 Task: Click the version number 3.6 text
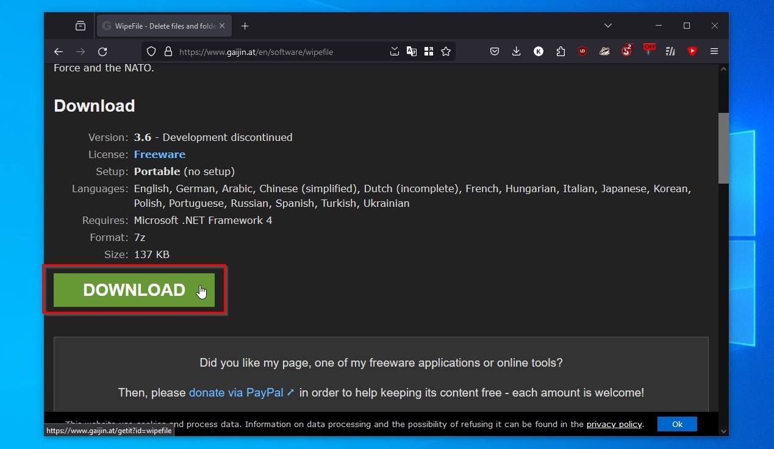click(x=143, y=137)
